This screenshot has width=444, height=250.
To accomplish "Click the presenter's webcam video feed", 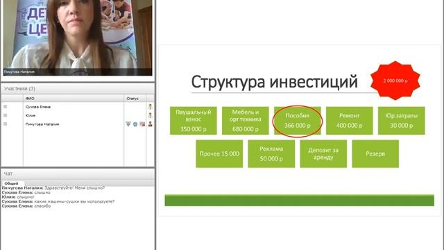I will (x=78, y=37).
